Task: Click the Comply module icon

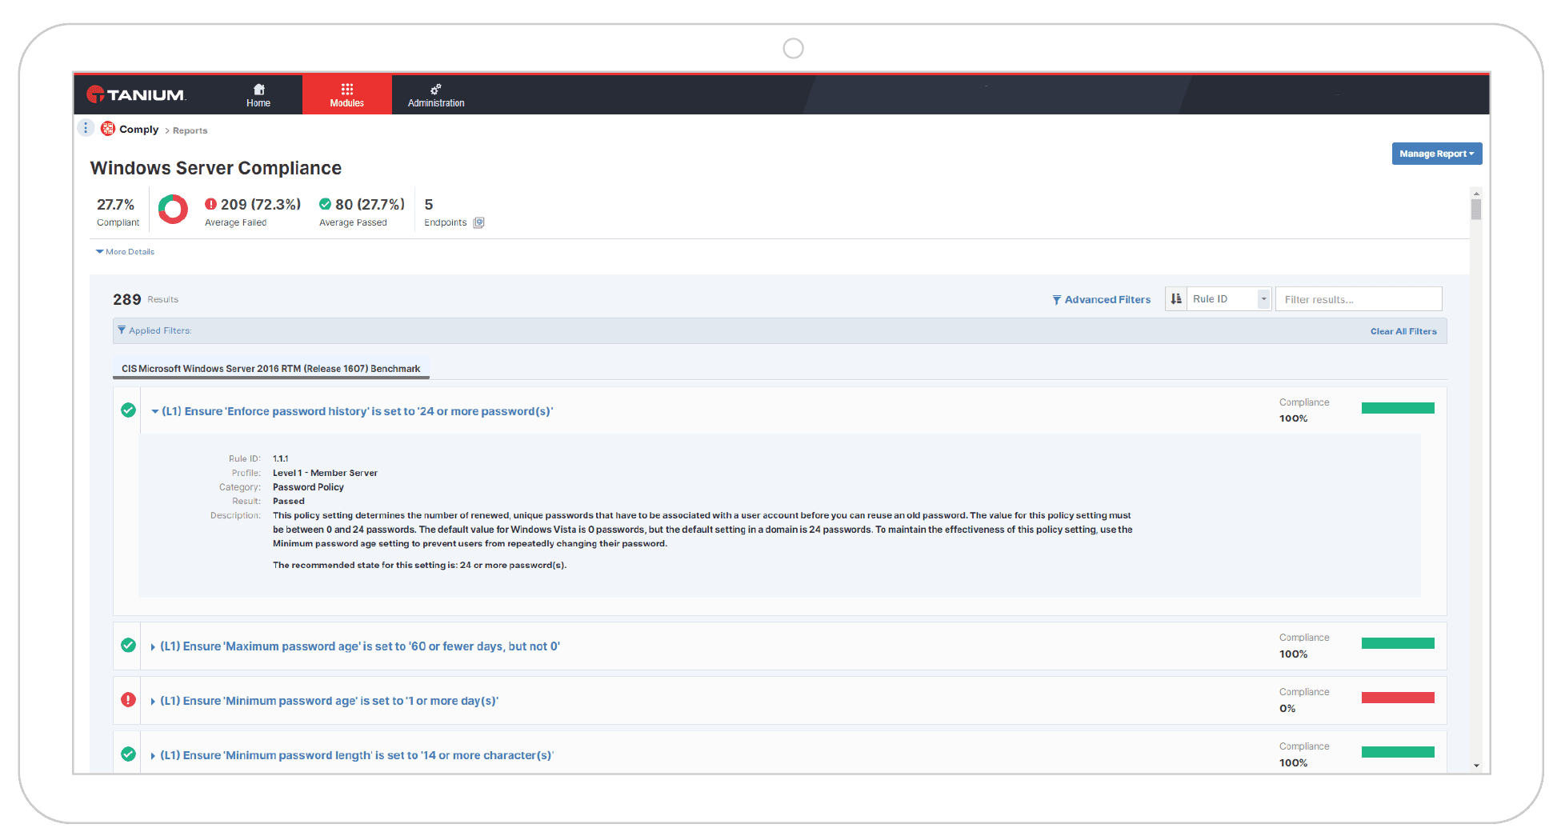Action: [108, 128]
